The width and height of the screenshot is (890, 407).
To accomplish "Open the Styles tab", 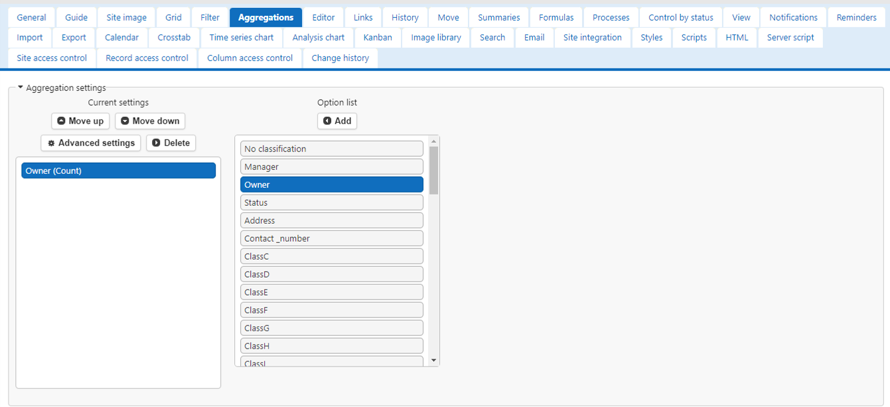I will point(652,37).
